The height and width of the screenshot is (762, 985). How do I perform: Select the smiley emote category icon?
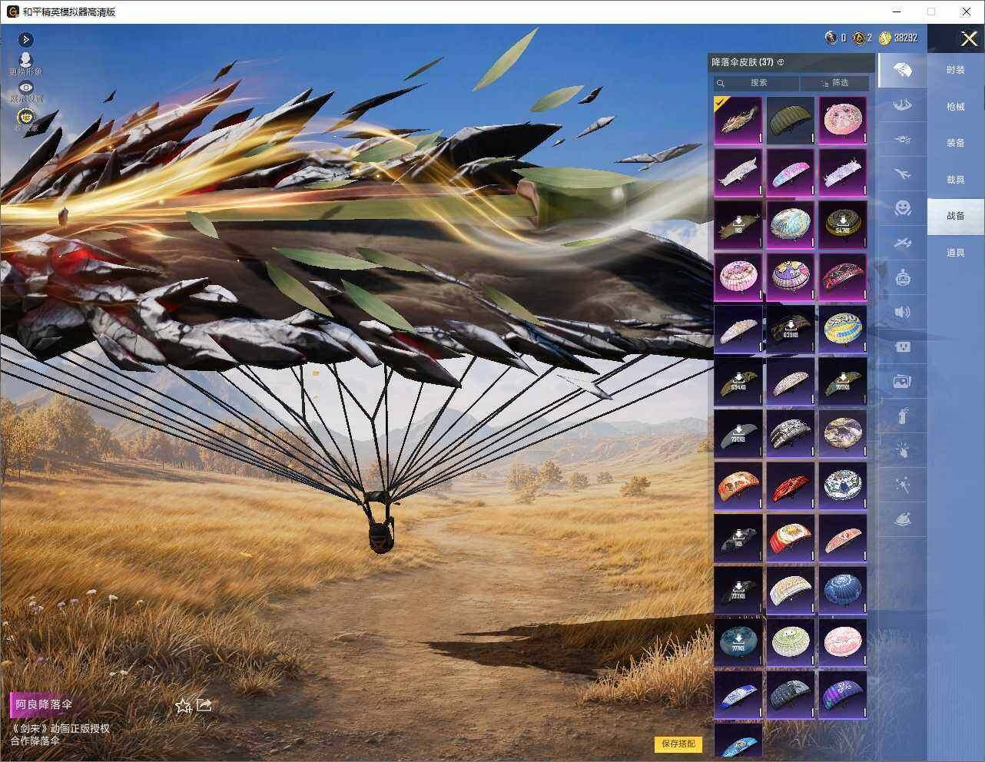903,208
